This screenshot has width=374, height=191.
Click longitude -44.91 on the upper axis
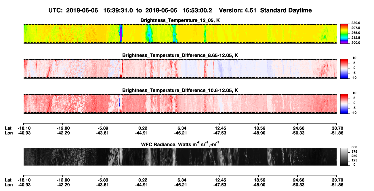point(141,133)
